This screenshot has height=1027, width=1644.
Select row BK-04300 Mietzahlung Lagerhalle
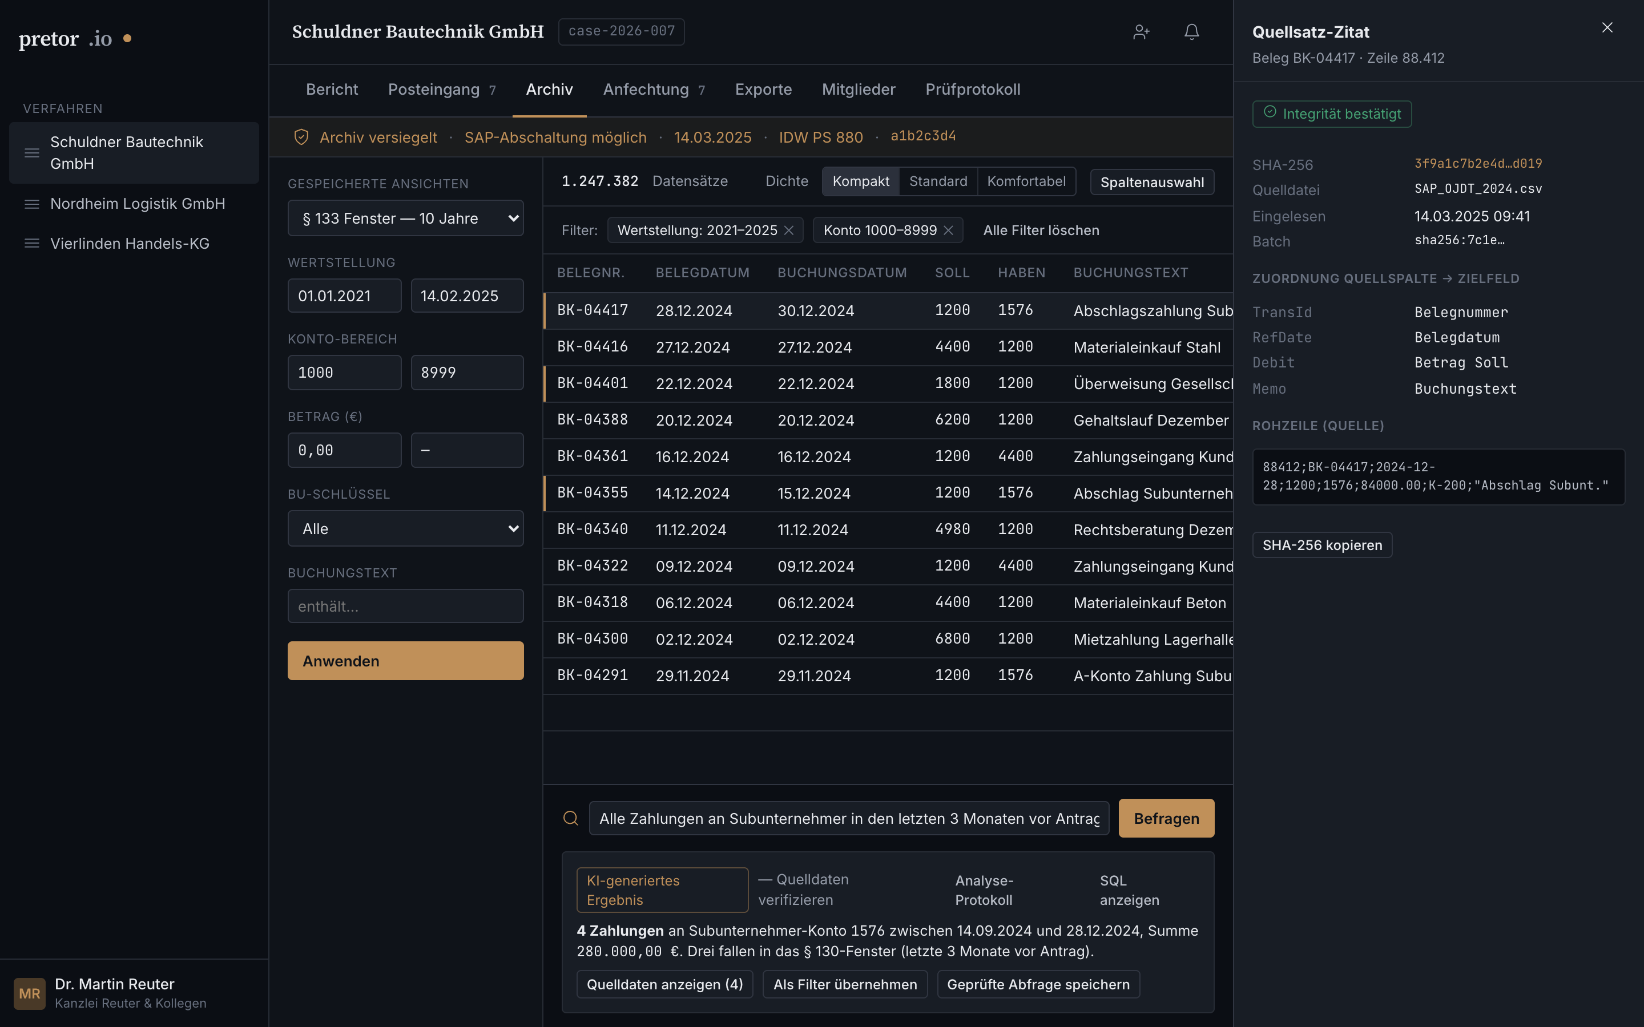[888, 639]
